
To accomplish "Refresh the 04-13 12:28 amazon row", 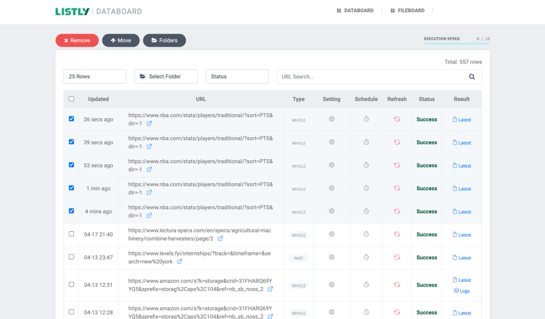I will pos(397,312).
